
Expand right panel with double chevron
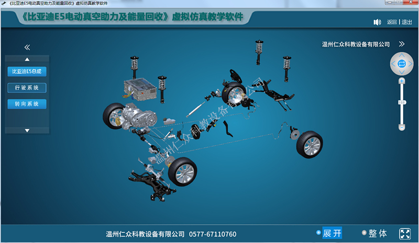tap(402, 44)
